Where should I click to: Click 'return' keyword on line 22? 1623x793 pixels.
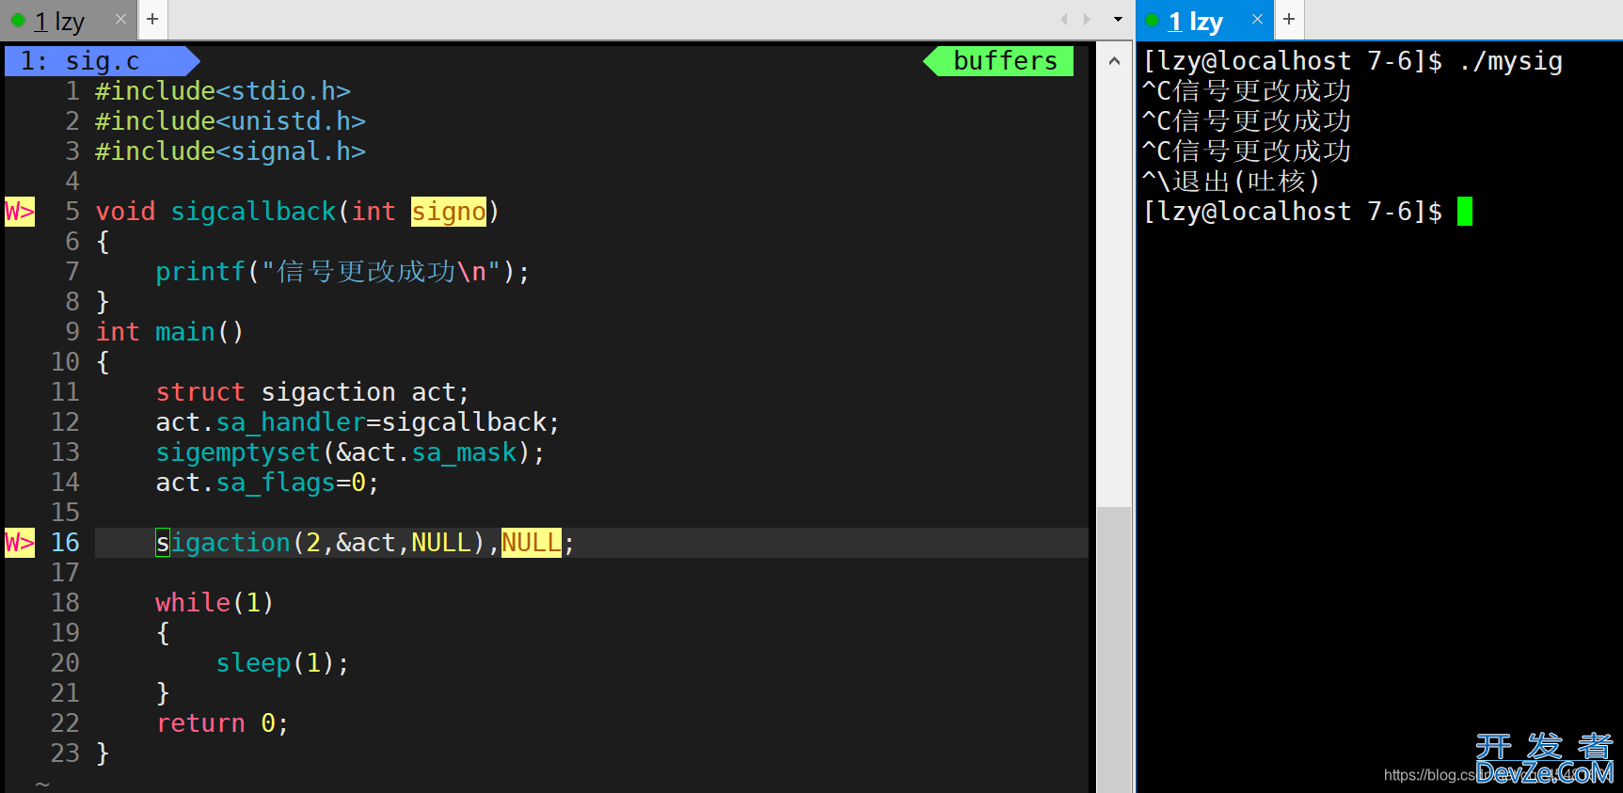click(200, 723)
